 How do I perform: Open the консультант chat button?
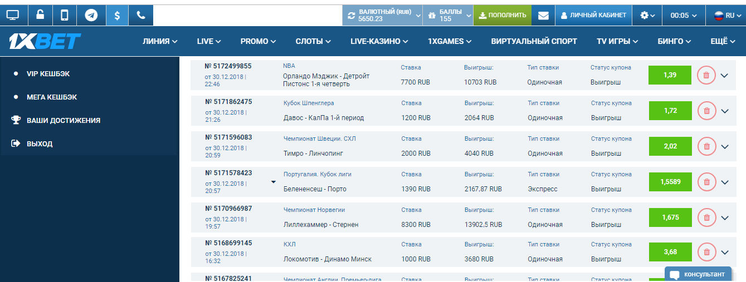pyautogui.click(x=698, y=274)
